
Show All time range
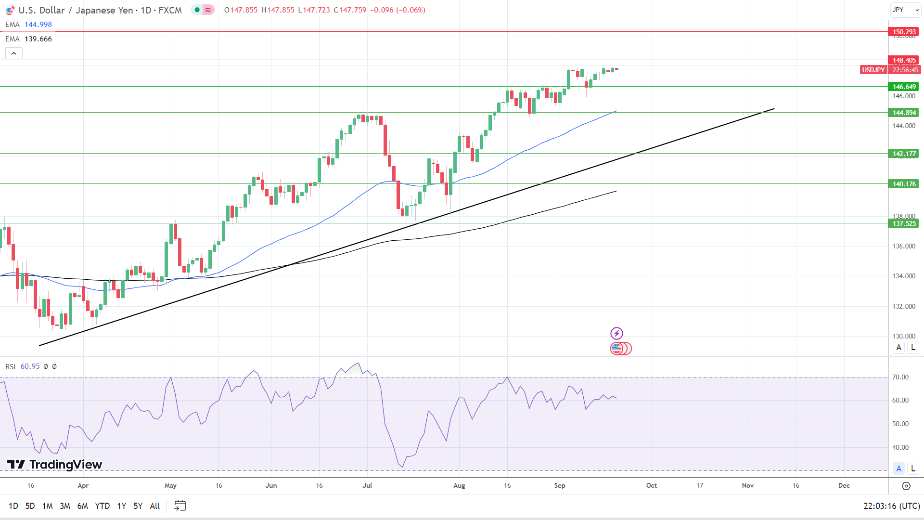click(x=154, y=506)
